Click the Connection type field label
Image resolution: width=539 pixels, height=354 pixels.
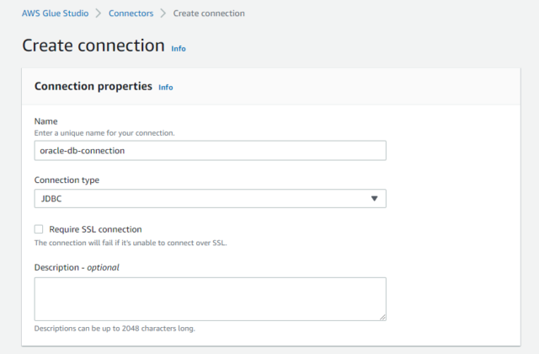coord(67,180)
